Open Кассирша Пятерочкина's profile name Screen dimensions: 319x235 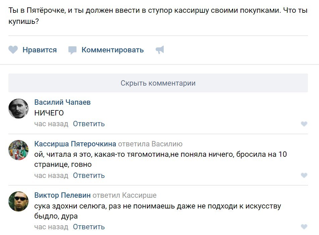(75, 144)
